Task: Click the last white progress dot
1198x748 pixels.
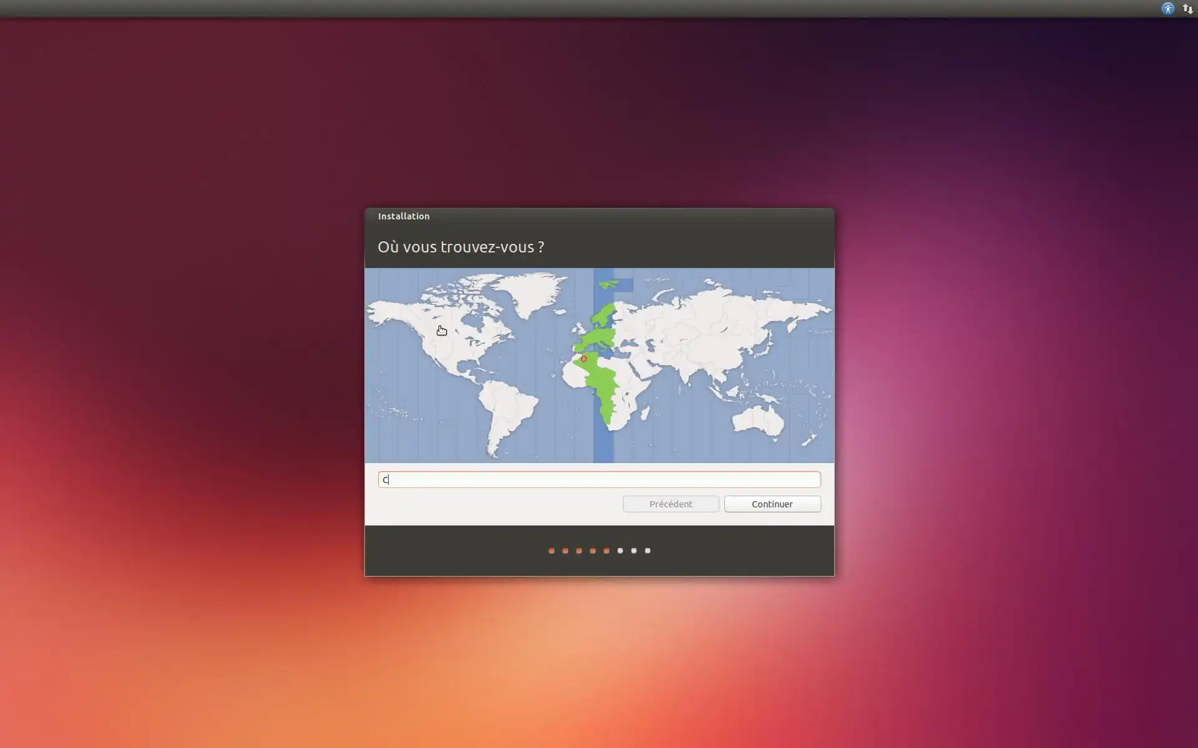Action: click(647, 550)
